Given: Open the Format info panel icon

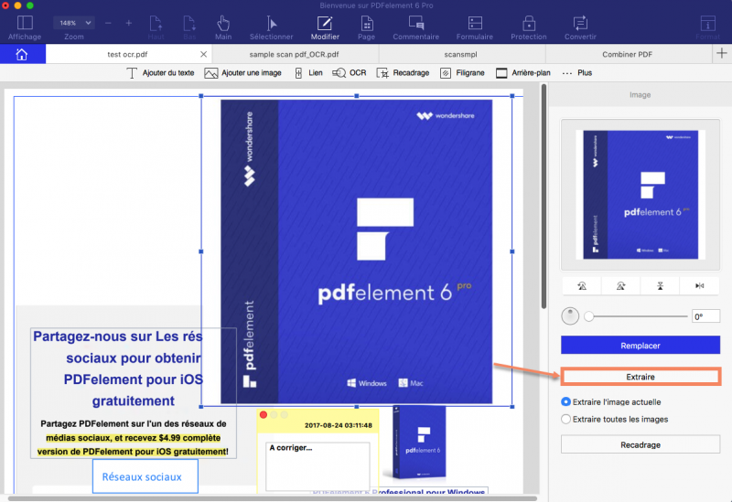Looking at the screenshot, I should click(707, 23).
